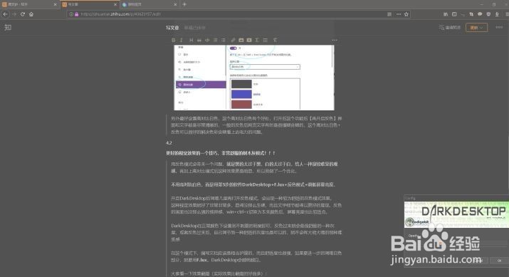Insert a video using the video icon

tap(249, 40)
